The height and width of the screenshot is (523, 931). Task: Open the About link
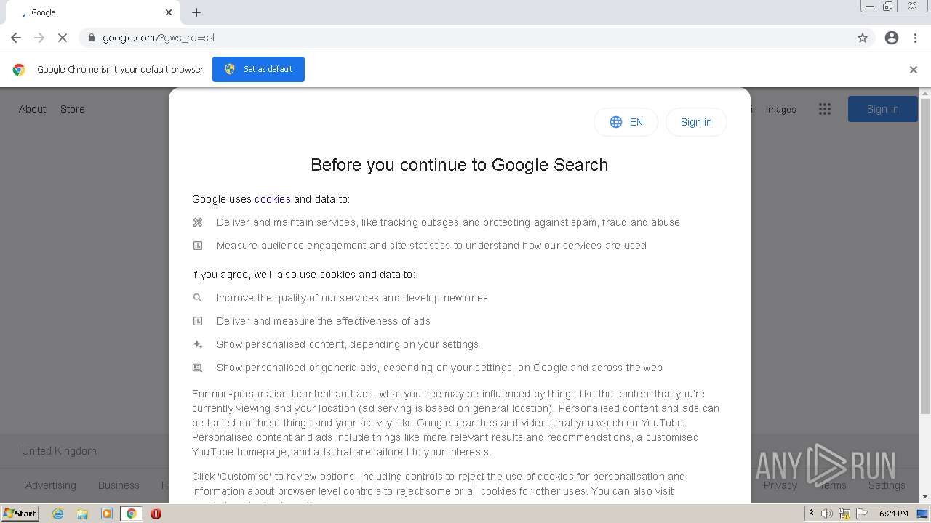click(x=32, y=109)
